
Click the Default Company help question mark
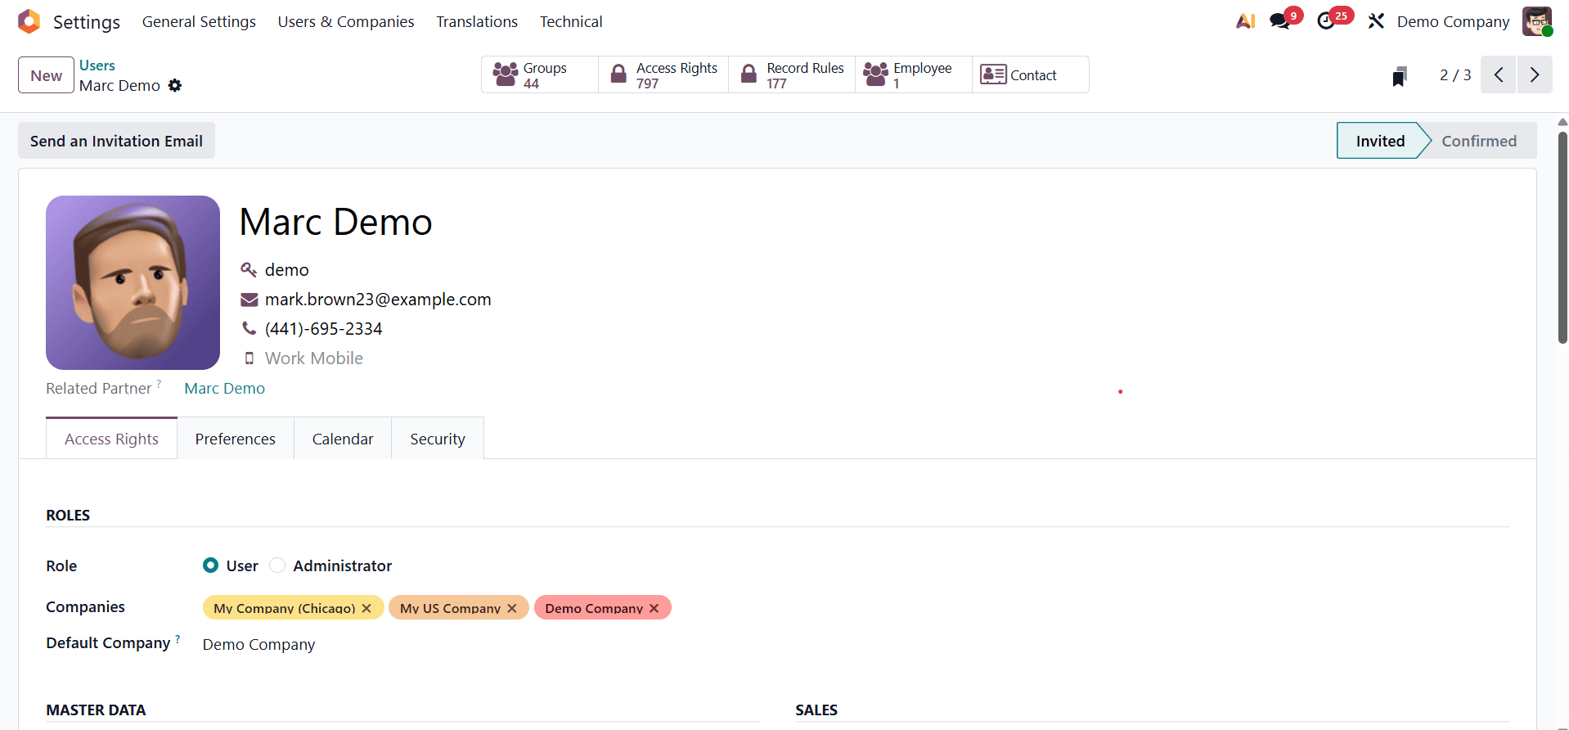coord(178,638)
